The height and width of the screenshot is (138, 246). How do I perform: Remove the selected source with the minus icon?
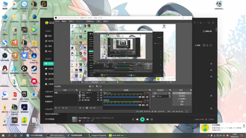click(x=83, y=108)
